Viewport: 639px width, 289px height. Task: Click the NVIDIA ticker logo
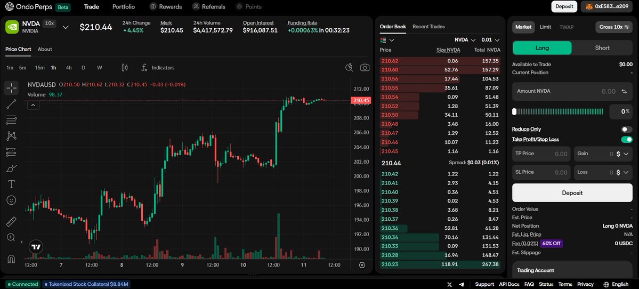(12, 27)
